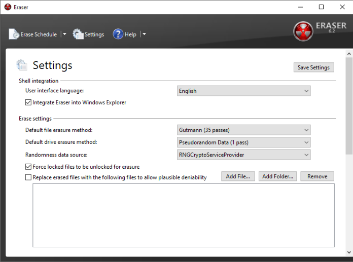Click the Settings page heading icon
The height and width of the screenshot is (262, 353).
coord(22,65)
